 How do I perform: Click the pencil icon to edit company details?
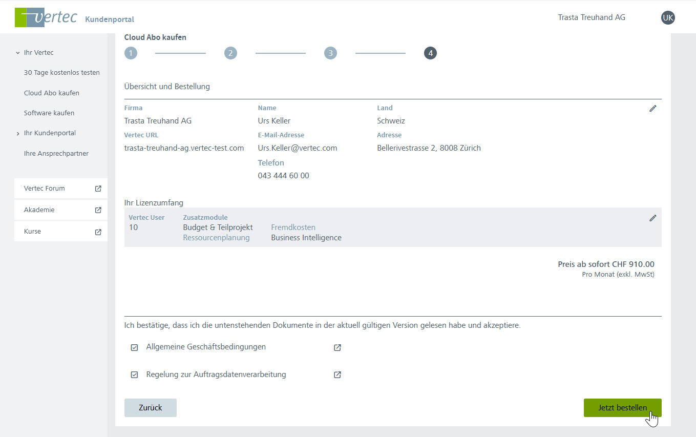(652, 109)
